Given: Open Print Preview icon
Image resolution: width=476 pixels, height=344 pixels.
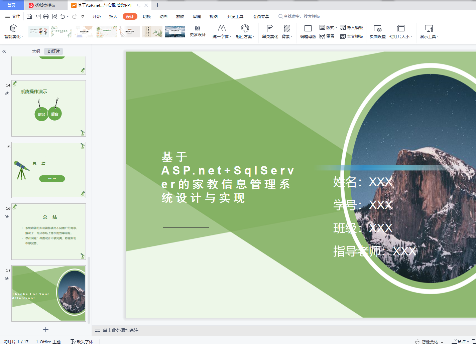Looking at the screenshot, I should (x=54, y=16).
